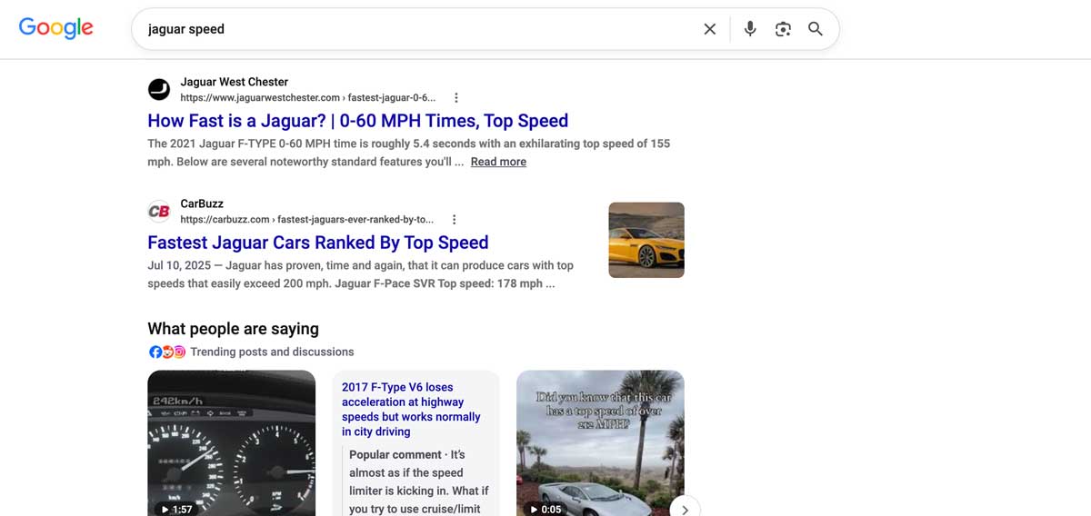1091x516 pixels.
Task: Play the 1:57 speedometer video
Action: (x=231, y=442)
